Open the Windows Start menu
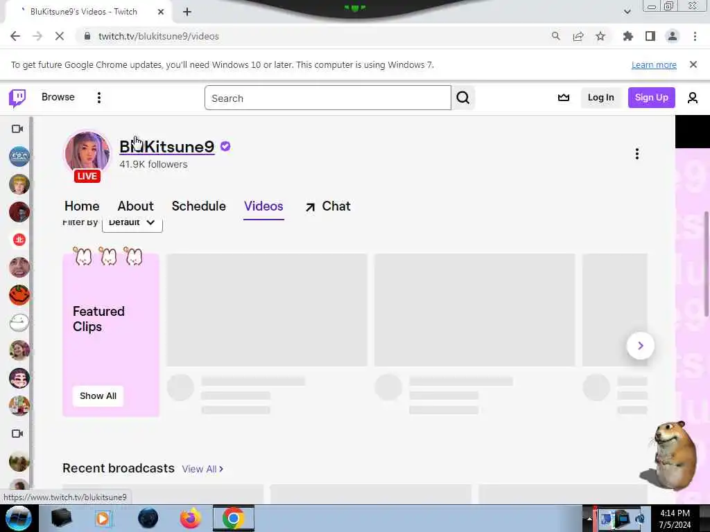The width and height of the screenshot is (710, 532). click(18, 518)
